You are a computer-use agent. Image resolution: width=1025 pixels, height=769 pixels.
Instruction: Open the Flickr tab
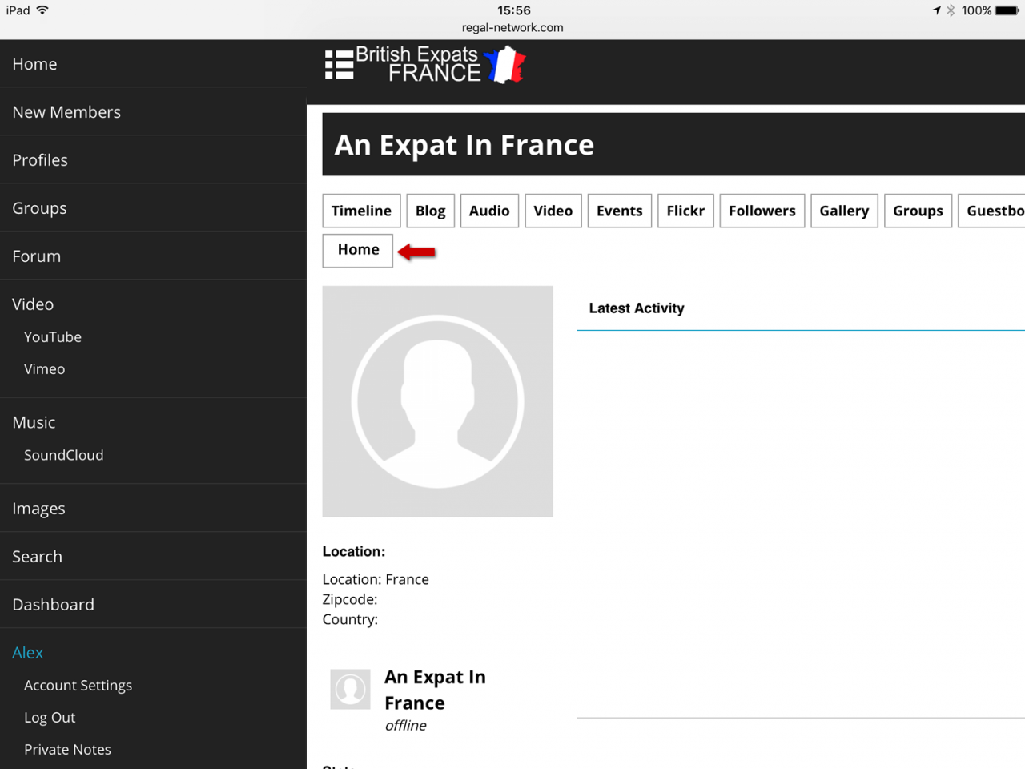tap(685, 211)
